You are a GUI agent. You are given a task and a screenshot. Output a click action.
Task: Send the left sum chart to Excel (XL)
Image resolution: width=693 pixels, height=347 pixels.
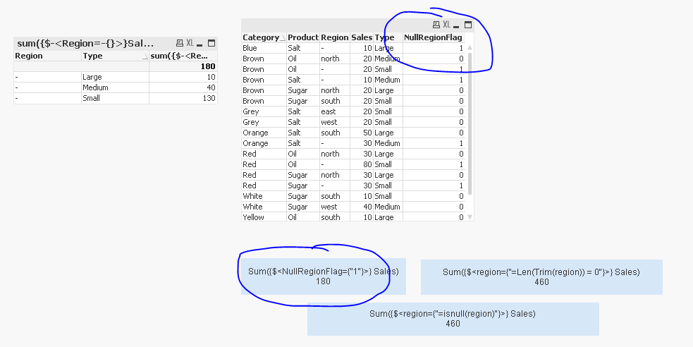tap(190, 43)
